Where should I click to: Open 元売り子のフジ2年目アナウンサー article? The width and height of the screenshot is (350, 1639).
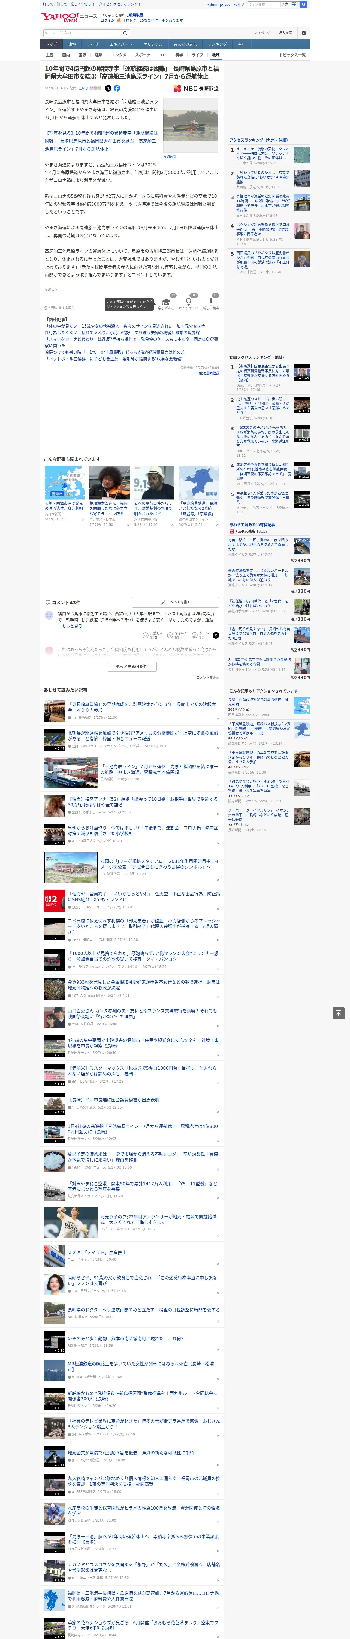[158, 1219]
